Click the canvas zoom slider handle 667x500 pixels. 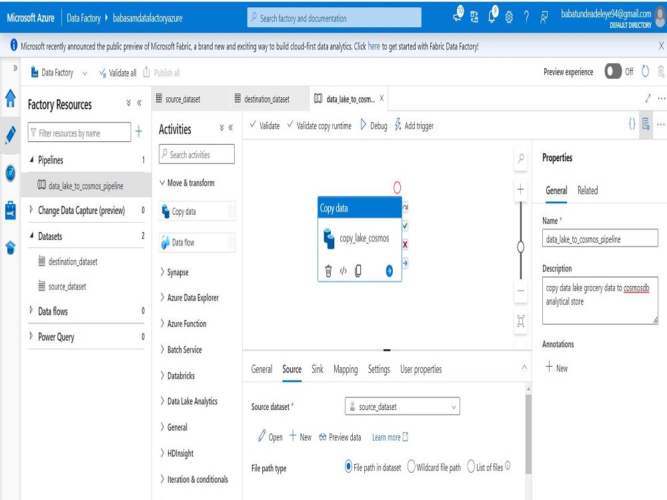coord(521,247)
